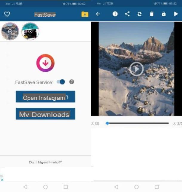Open FastSave Service help question mark
The width and height of the screenshot is (182, 192).
pyautogui.click(x=72, y=82)
